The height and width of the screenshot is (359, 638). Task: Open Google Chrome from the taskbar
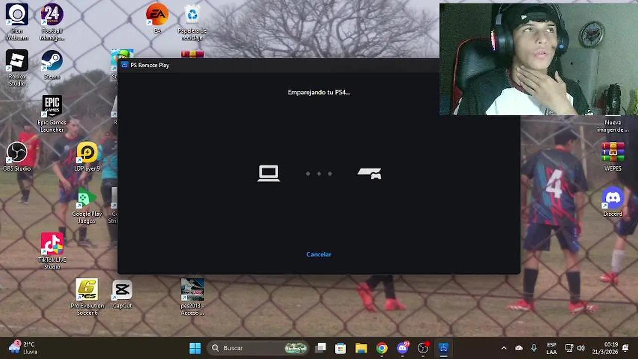coord(382,348)
